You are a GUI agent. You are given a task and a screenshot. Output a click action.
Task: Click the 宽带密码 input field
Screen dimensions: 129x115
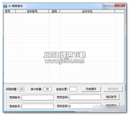tap(85, 97)
